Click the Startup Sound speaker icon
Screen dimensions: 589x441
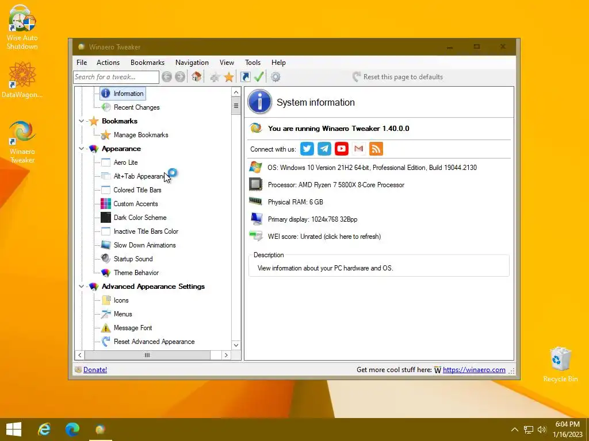106,259
